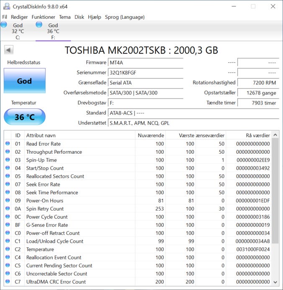Select the F: drive status orb
The image size is (283, 290).
tap(39, 25)
